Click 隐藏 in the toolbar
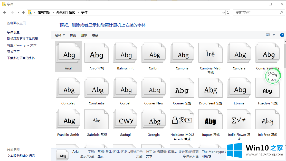 (x=95, y=35)
